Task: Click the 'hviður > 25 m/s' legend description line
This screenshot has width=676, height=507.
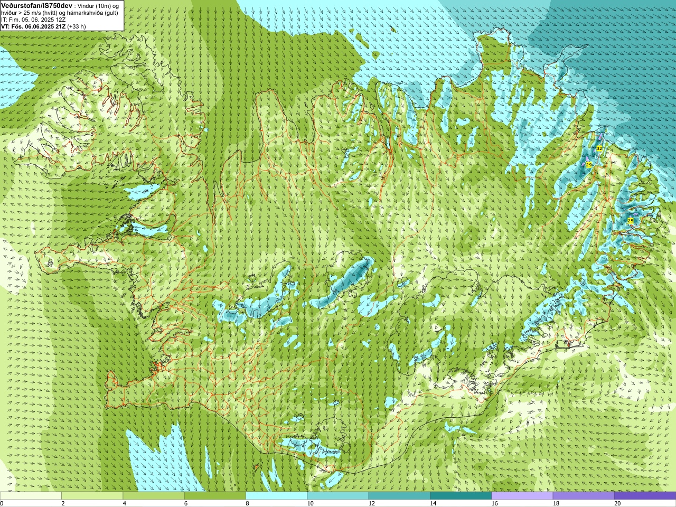Action: [x=60, y=13]
